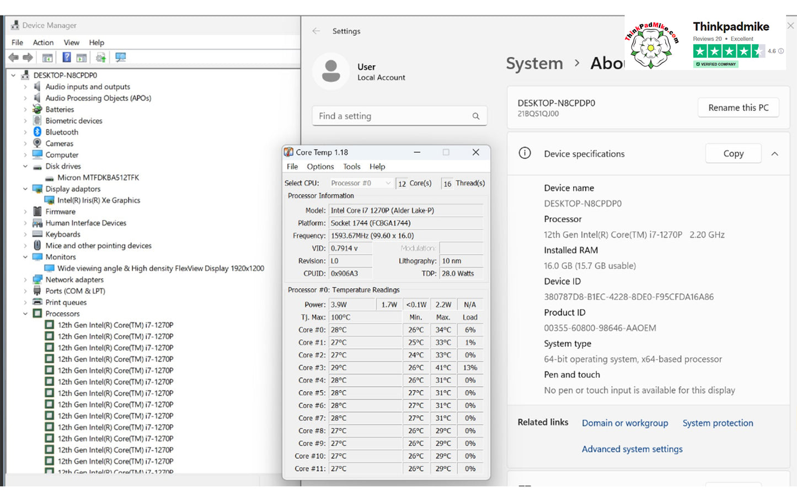Image resolution: width=797 pixels, height=501 pixels.
Task: Open Device Manager Help menu
Action: [x=97, y=42]
